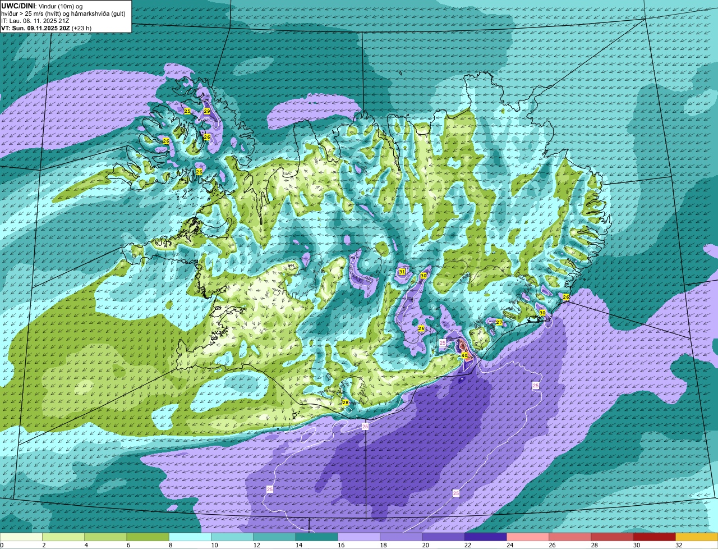
Task: Click the pale yellow 0–2 m/s legend swatch
Action: [x=21, y=537]
